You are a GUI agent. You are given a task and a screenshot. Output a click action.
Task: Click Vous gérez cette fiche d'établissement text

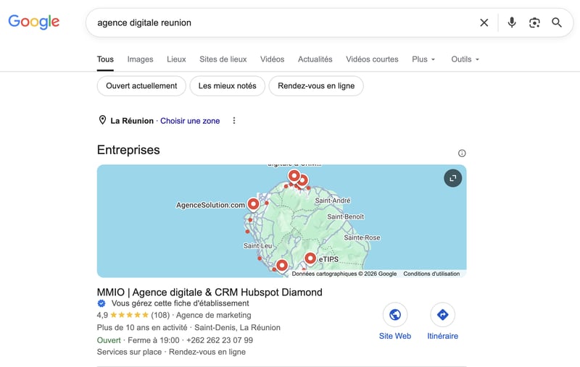coord(180,303)
